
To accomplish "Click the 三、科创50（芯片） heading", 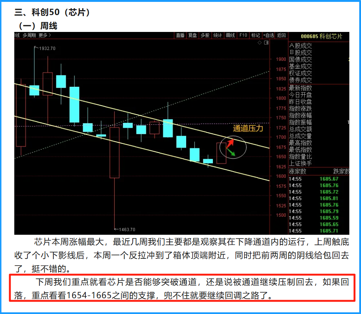I will (x=52, y=12).
